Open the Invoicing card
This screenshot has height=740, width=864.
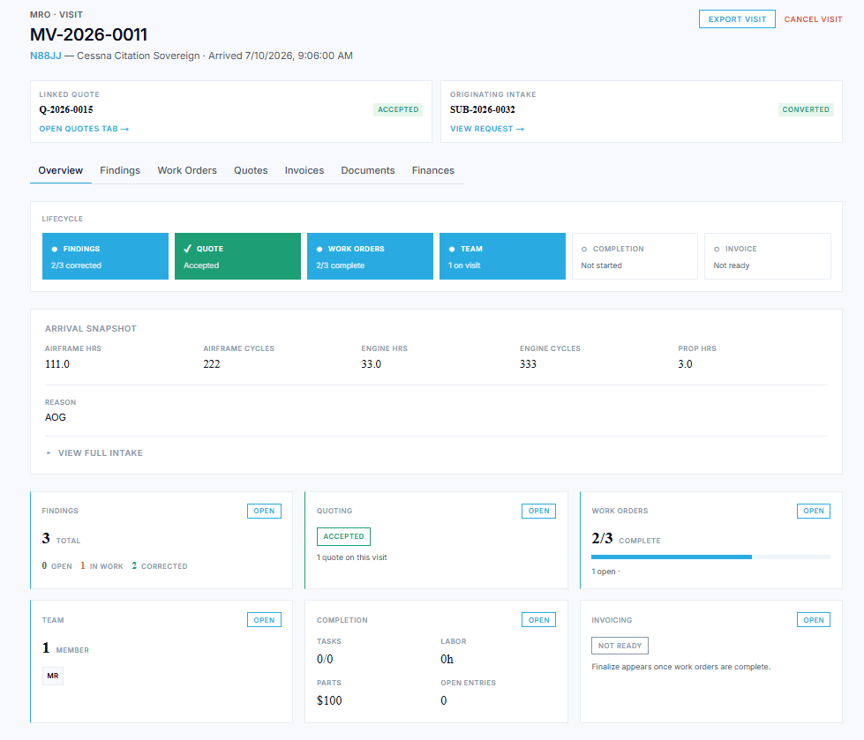click(x=814, y=620)
